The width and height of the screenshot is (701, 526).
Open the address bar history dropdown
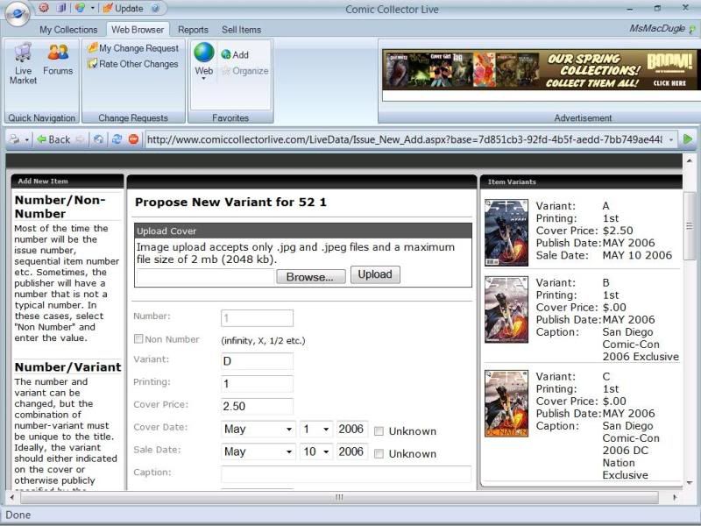point(671,140)
